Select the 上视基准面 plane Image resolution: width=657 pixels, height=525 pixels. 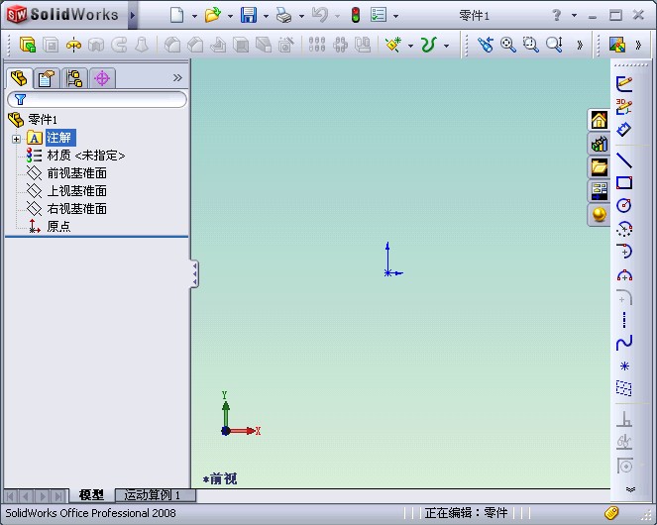[x=76, y=191]
